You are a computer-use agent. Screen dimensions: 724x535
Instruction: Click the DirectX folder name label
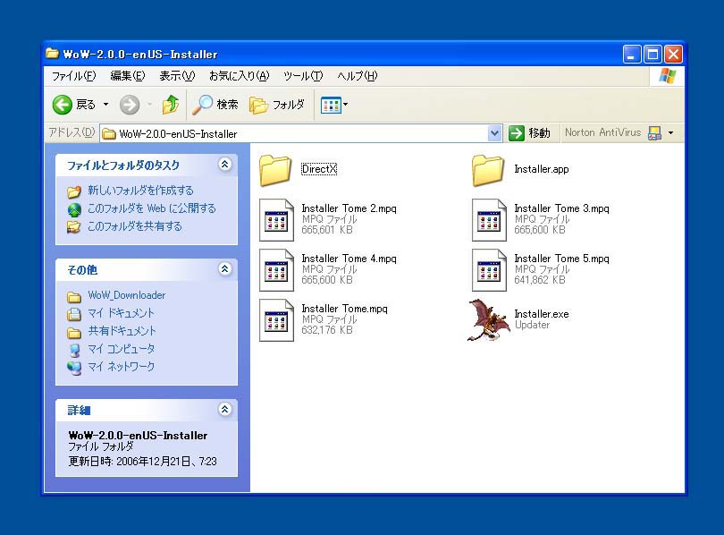click(319, 169)
